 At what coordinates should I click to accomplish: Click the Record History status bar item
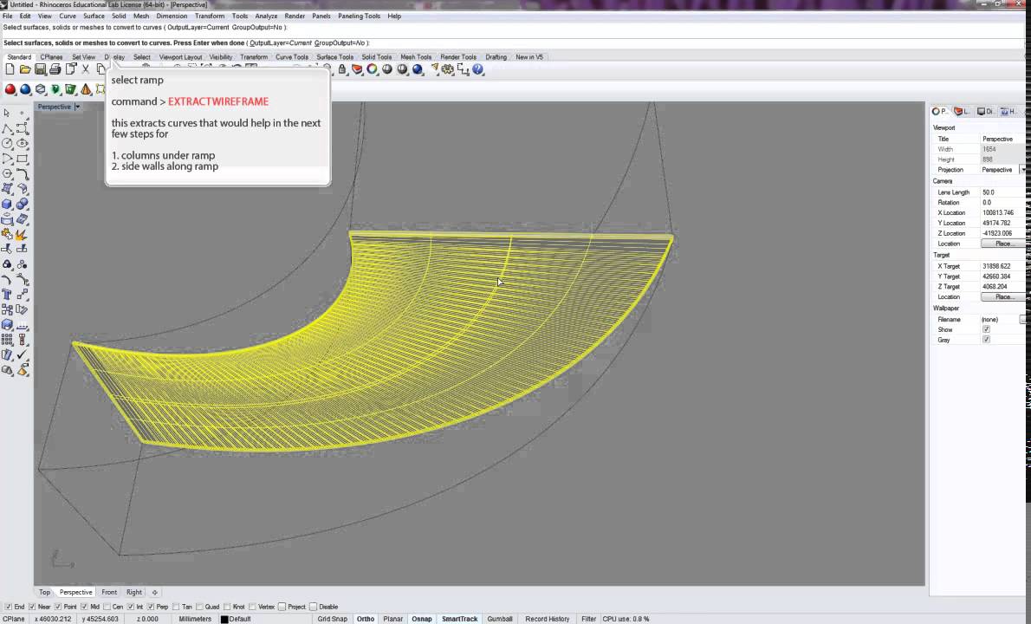point(547,619)
